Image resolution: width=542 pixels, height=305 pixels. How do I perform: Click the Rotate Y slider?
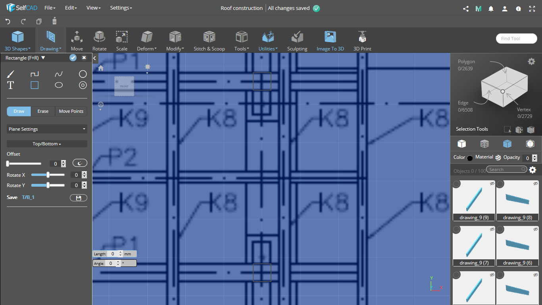pos(48,185)
